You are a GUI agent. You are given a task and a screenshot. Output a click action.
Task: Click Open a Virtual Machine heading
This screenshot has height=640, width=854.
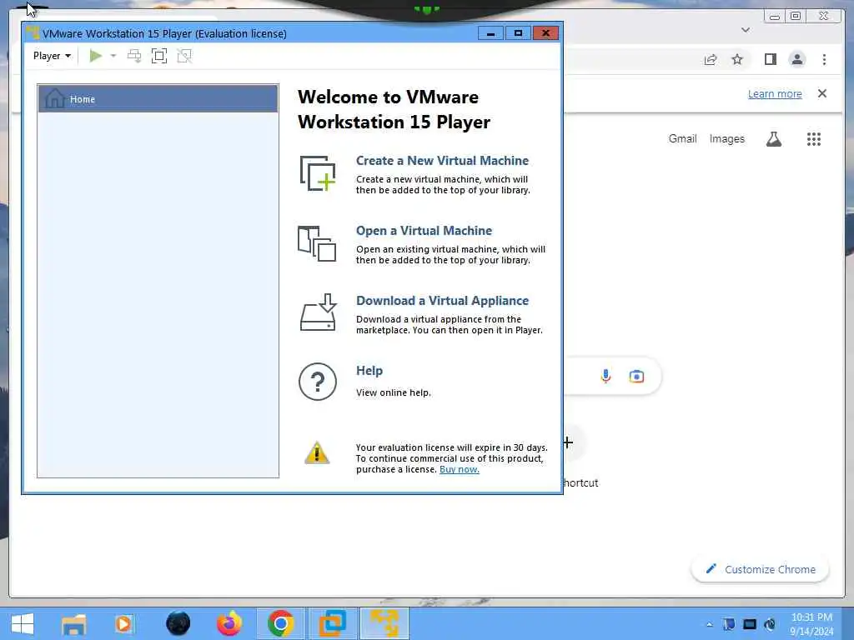pyautogui.click(x=424, y=231)
